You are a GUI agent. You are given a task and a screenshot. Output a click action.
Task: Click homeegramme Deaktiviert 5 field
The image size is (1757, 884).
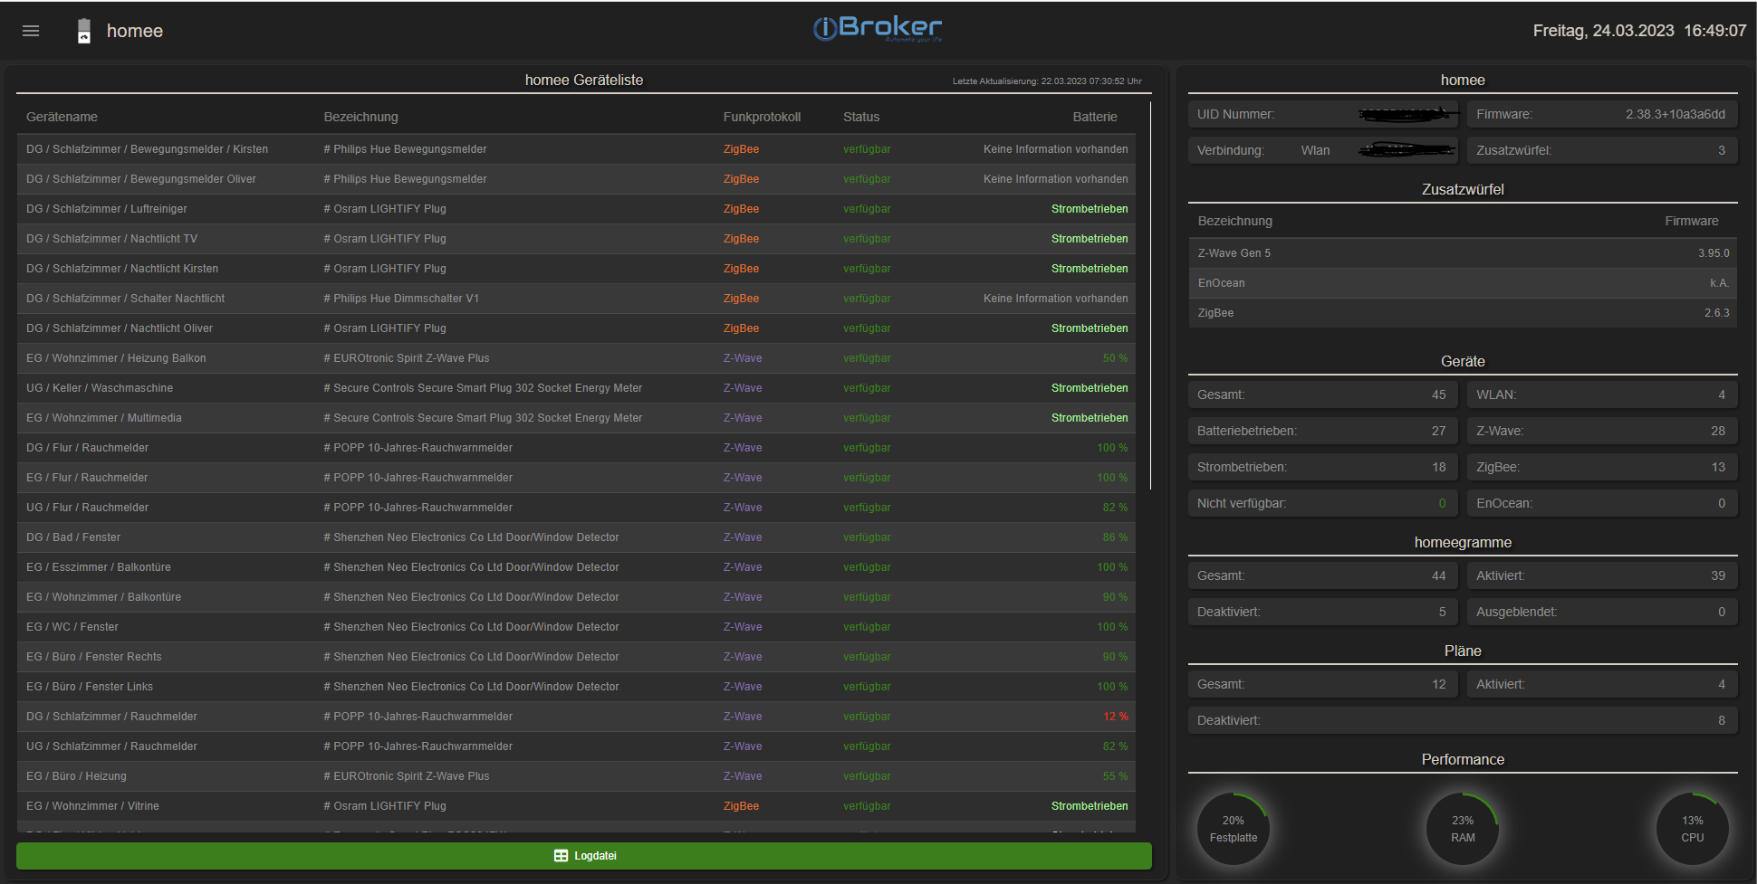[1323, 612]
